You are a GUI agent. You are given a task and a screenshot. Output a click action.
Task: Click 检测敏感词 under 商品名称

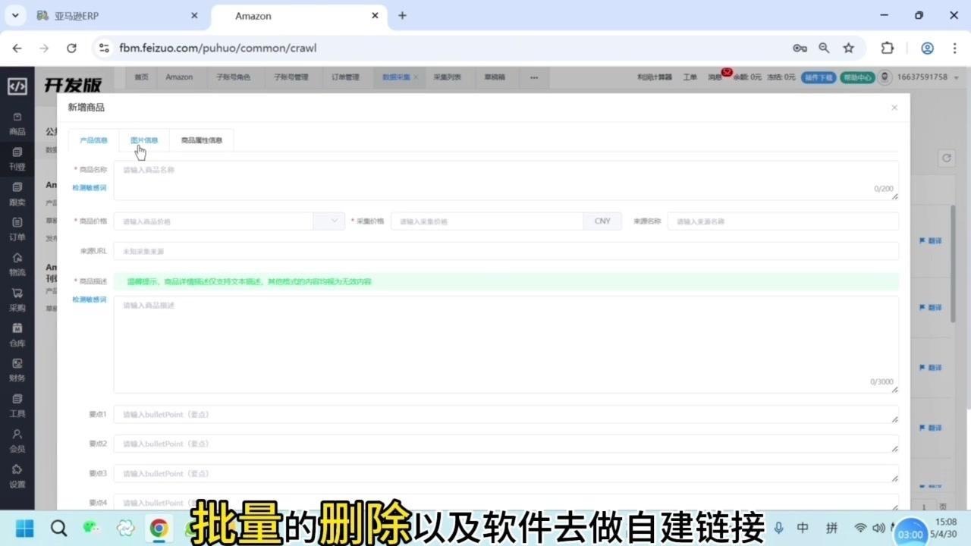point(90,187)
